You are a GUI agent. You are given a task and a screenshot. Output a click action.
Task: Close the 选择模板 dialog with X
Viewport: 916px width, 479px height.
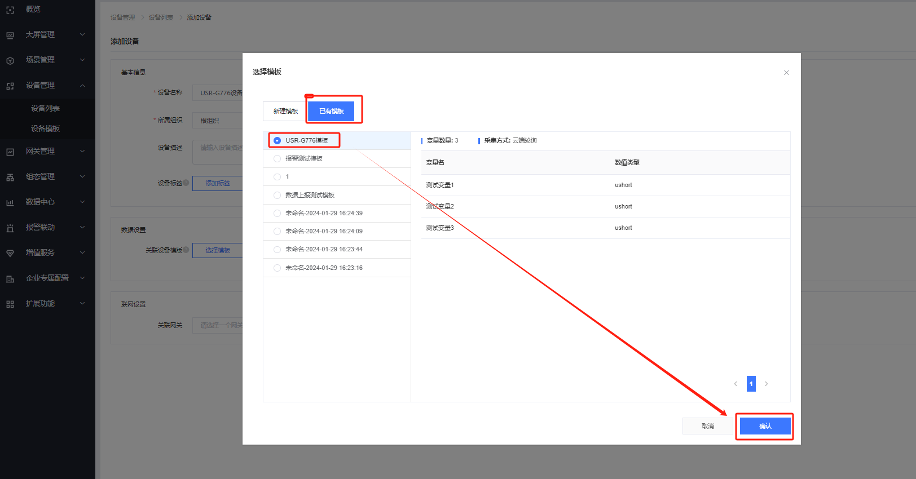[786, 73]
